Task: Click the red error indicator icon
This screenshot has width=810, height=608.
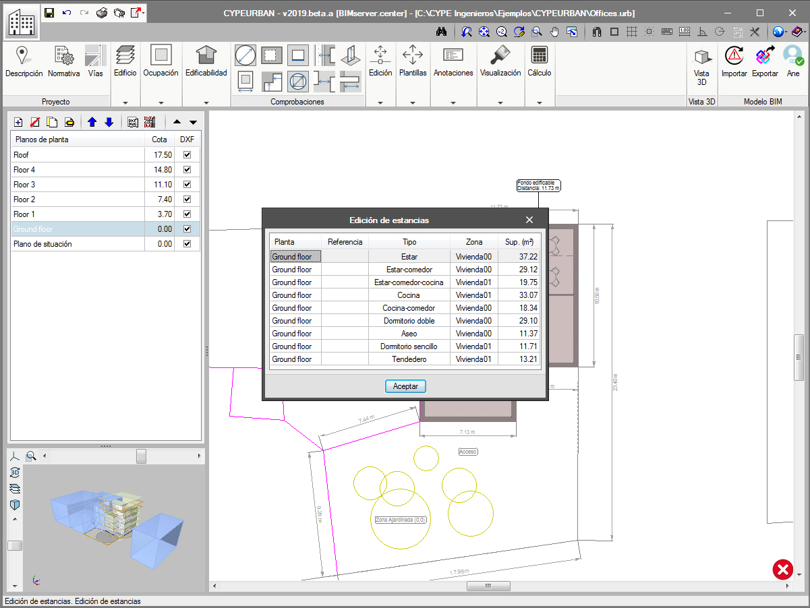Action: pyautogui.click(x=782, y=570)
